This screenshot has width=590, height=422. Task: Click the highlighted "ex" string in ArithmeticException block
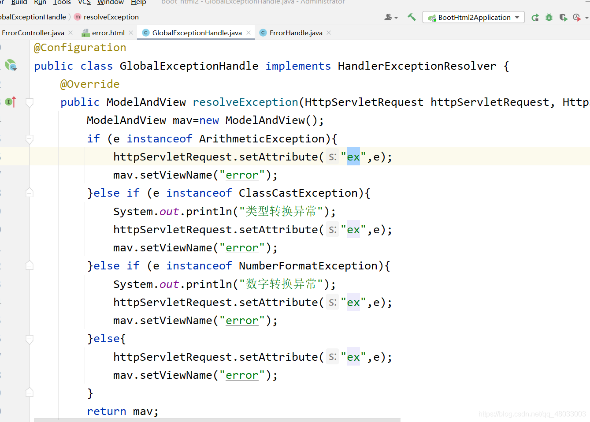(x=353, y=157)
